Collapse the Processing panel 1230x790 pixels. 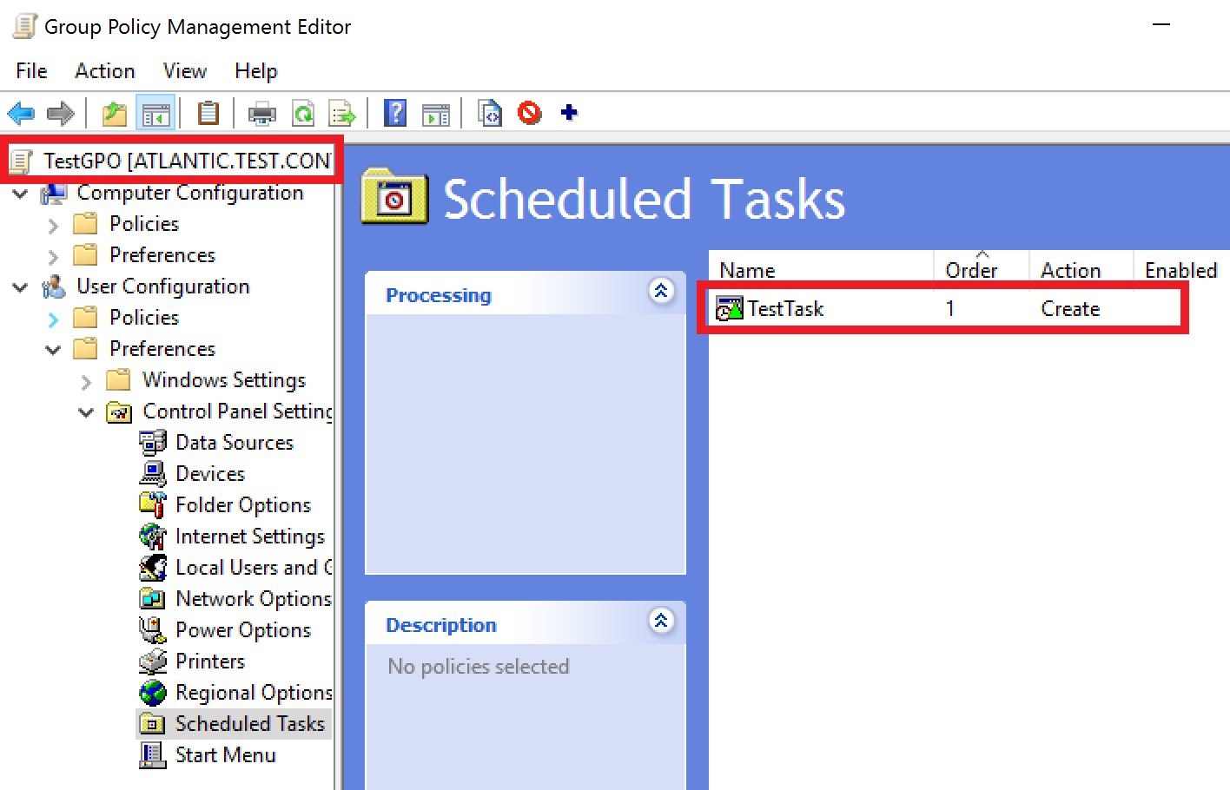pos(661,291)
